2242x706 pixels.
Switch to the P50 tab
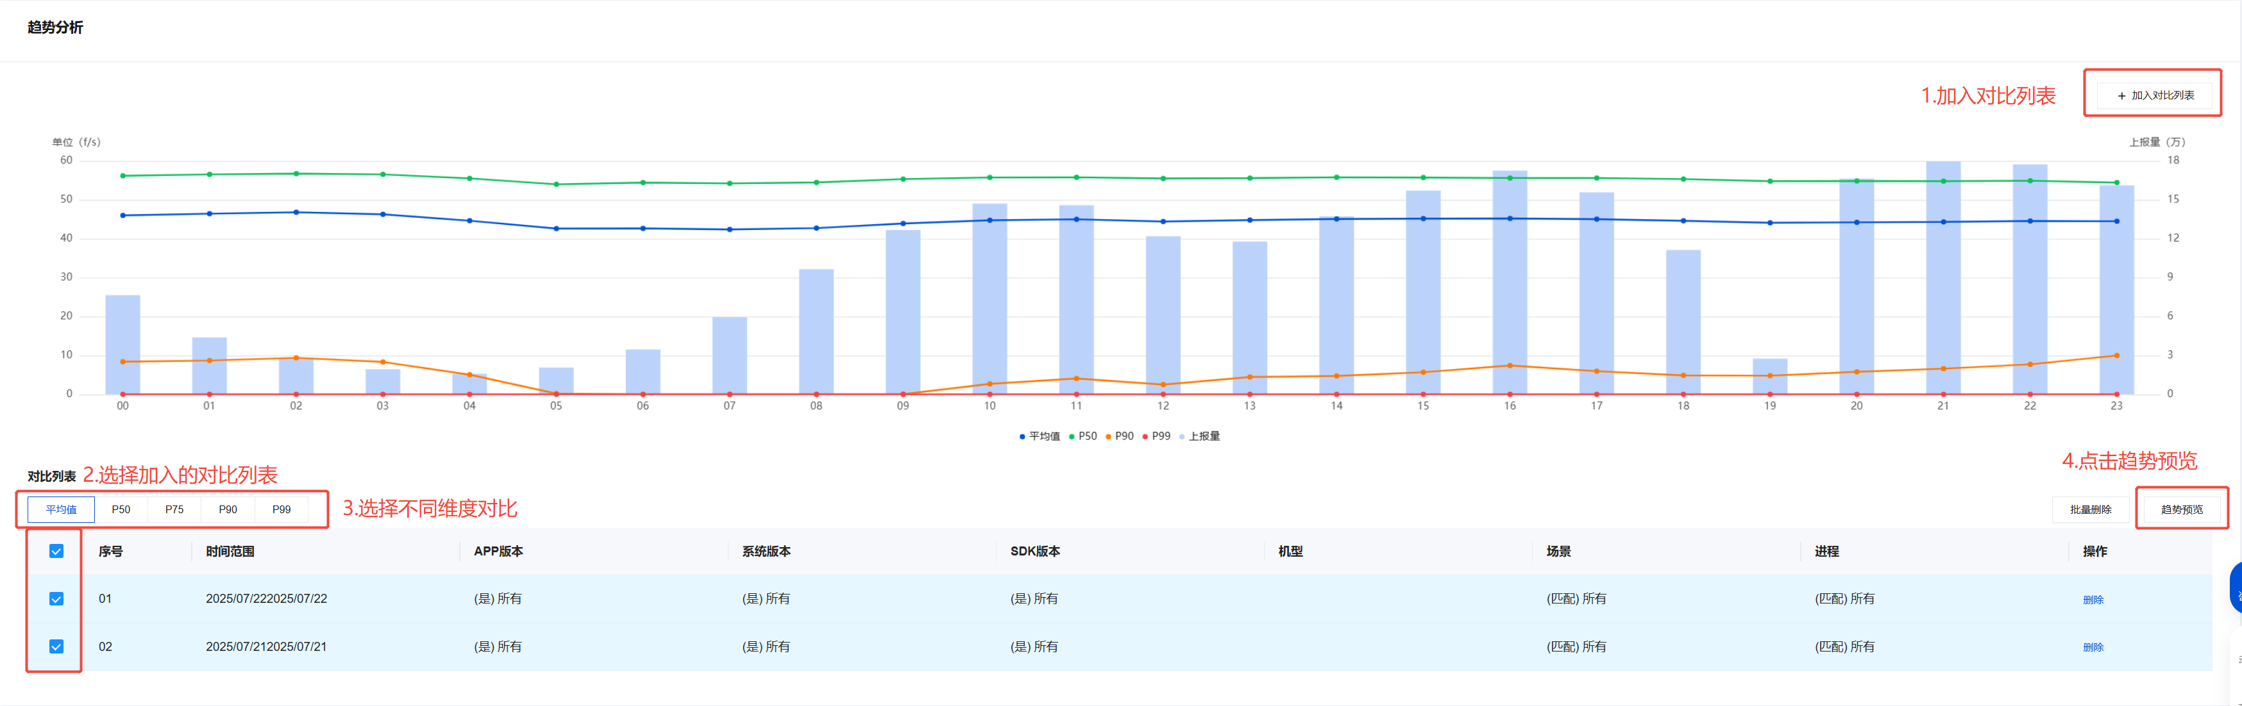click(121, 509)
